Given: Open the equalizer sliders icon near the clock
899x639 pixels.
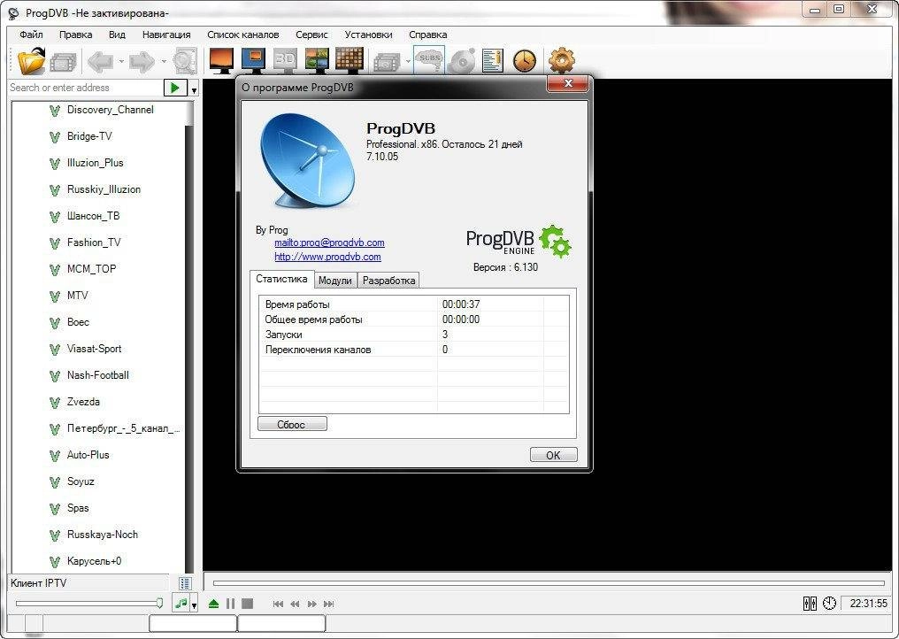Looking at the screenshot, I should (810, 604).
